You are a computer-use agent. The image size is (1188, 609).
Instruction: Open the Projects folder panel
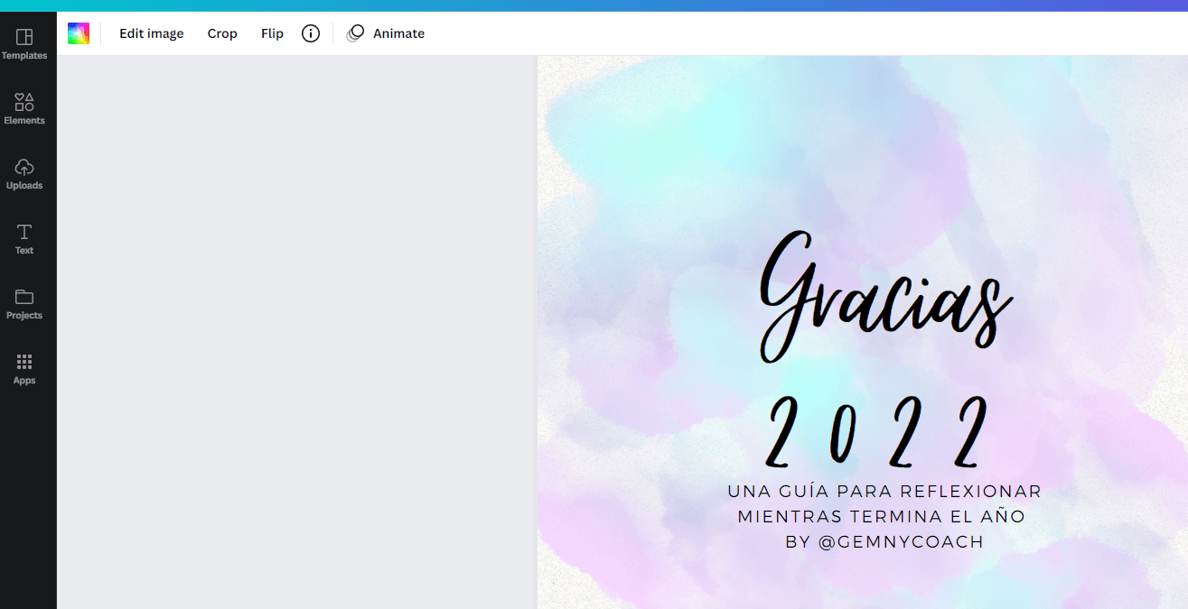pyautogui.click(x=24, y=303)
